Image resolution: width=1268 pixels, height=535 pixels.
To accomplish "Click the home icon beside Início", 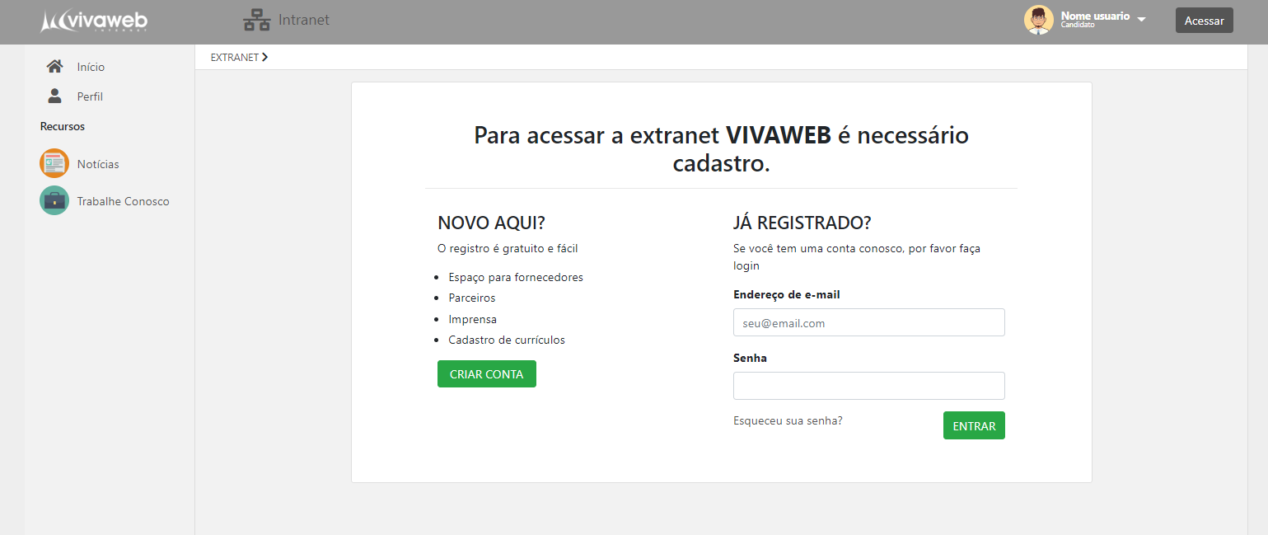I will (x=55, y=67).
